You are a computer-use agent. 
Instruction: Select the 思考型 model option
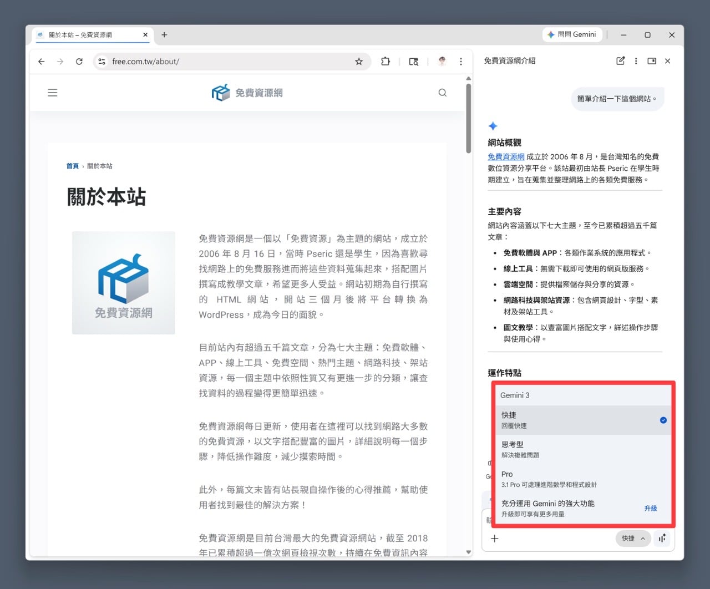click(582, 449)
